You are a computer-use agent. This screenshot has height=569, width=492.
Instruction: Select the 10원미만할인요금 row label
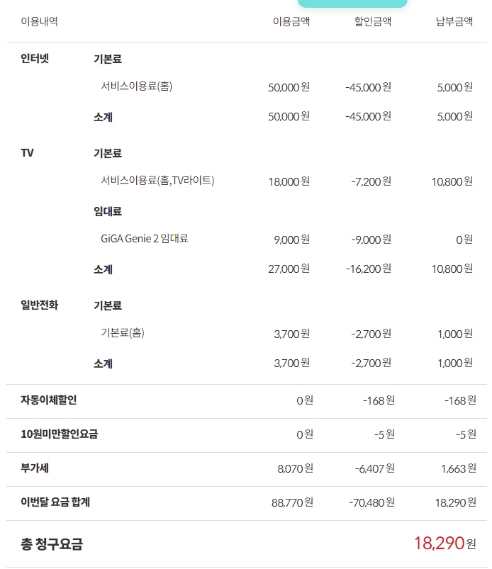point(59,434)
